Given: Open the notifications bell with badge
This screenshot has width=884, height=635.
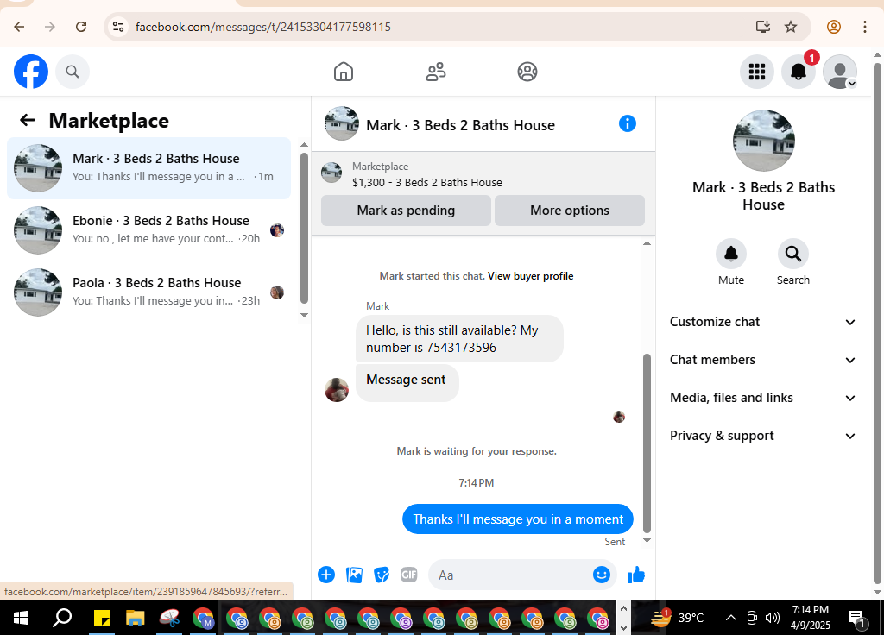Looking at the screenshot, I should [799, 72].
